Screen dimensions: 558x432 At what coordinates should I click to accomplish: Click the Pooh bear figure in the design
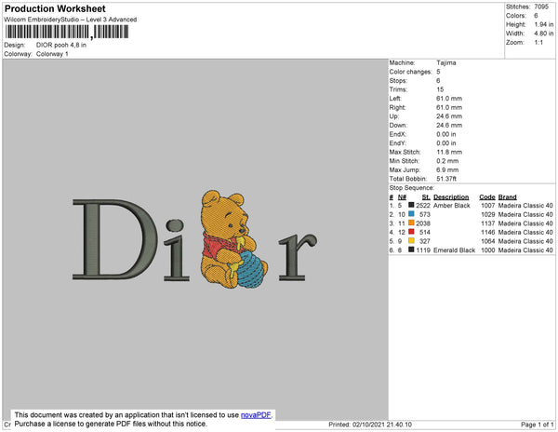click(233, 238)
